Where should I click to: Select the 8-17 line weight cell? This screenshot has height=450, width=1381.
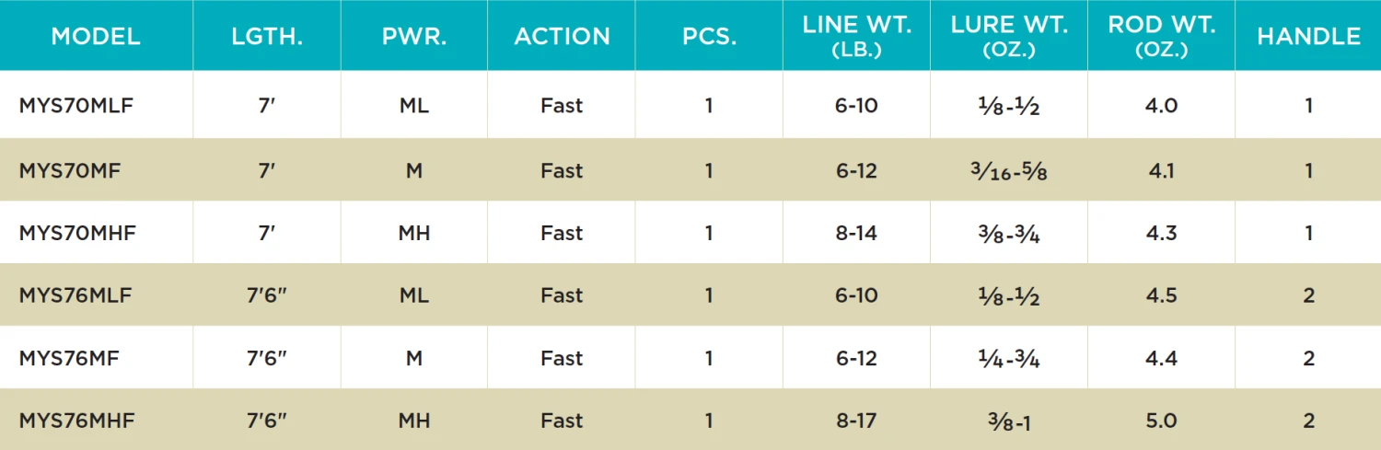[856, 421]
